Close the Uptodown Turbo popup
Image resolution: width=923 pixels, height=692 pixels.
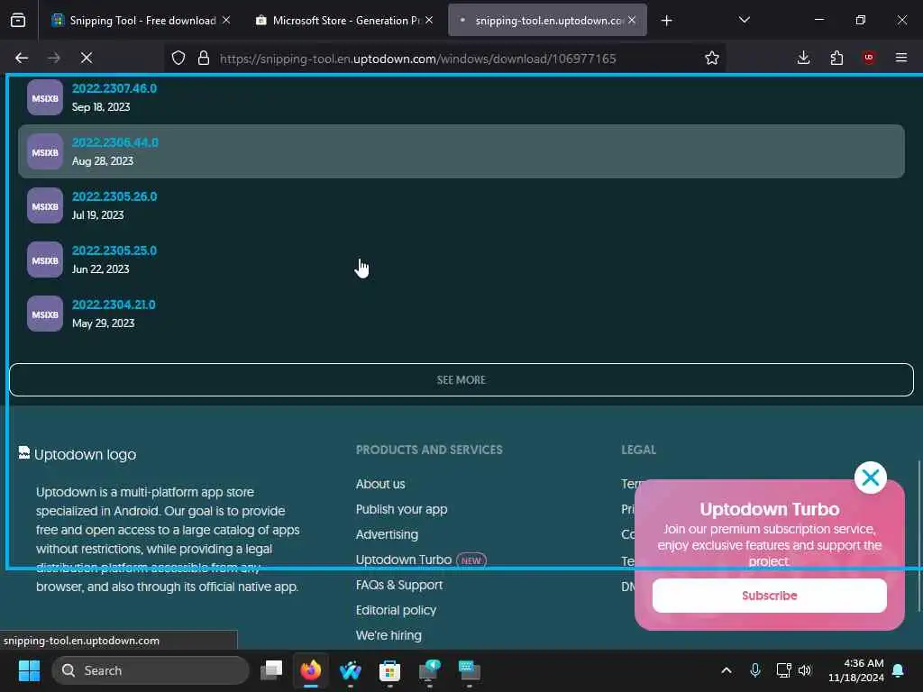point(870,478)
